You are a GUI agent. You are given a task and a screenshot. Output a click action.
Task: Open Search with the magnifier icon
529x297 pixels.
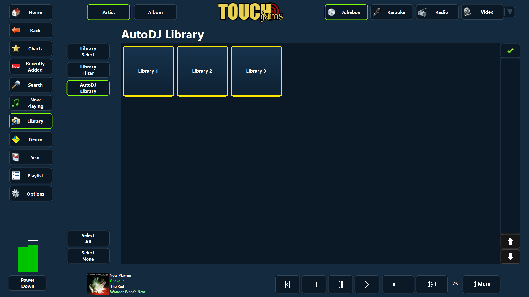click(x=16, y=85)
